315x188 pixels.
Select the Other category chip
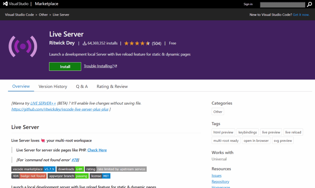tap(218, 112)
